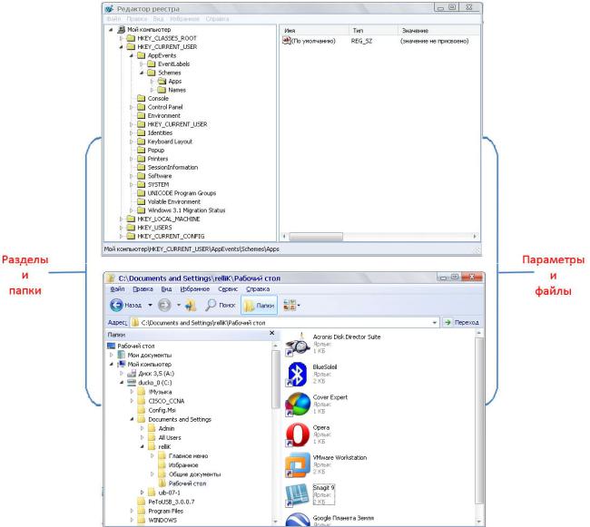Expand the HKEY_LOCAL_MACHINE registry key
This screenshot has width=590, height=527.
point(121,219)
